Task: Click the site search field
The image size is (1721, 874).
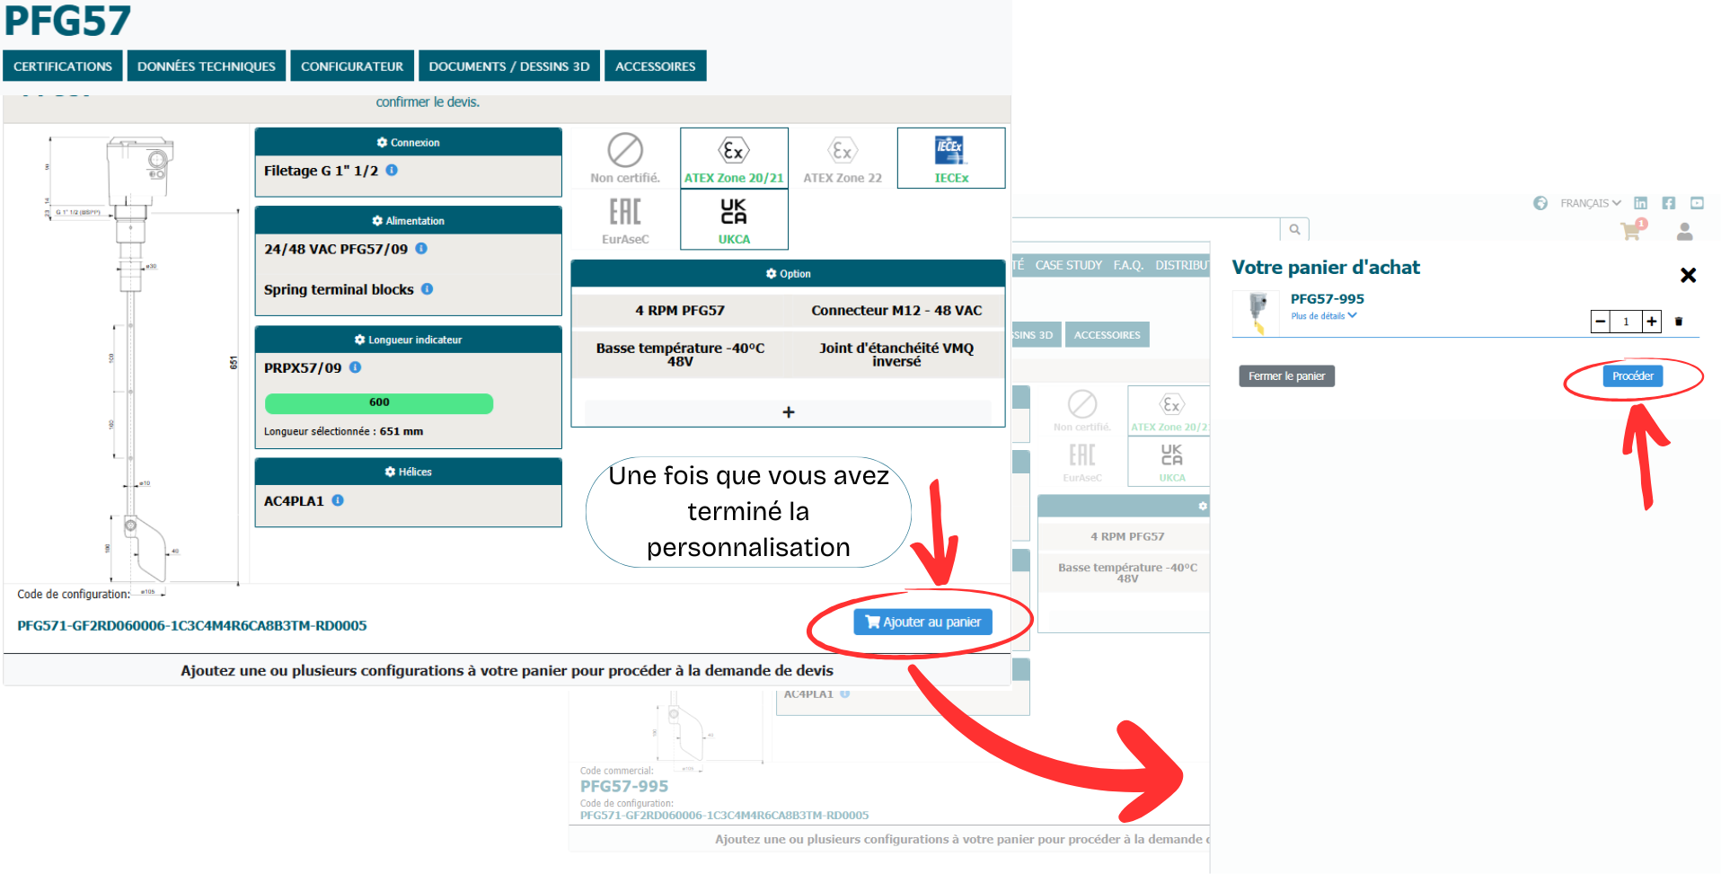Action: pyautogui.click(x=1147, y=229)
